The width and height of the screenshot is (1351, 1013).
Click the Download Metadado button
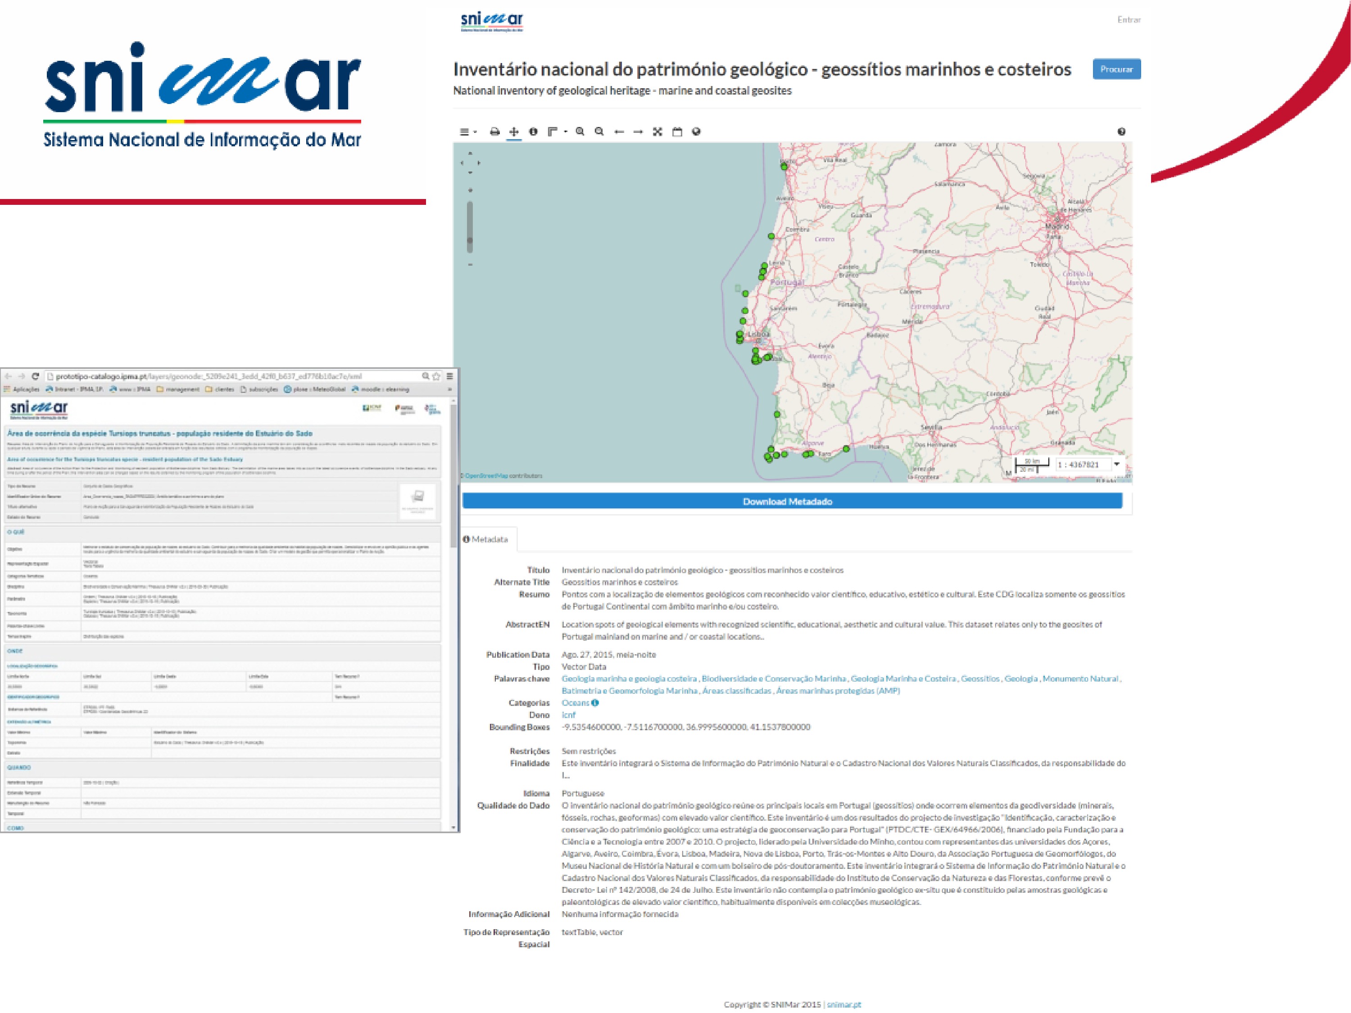click(792, 501)
